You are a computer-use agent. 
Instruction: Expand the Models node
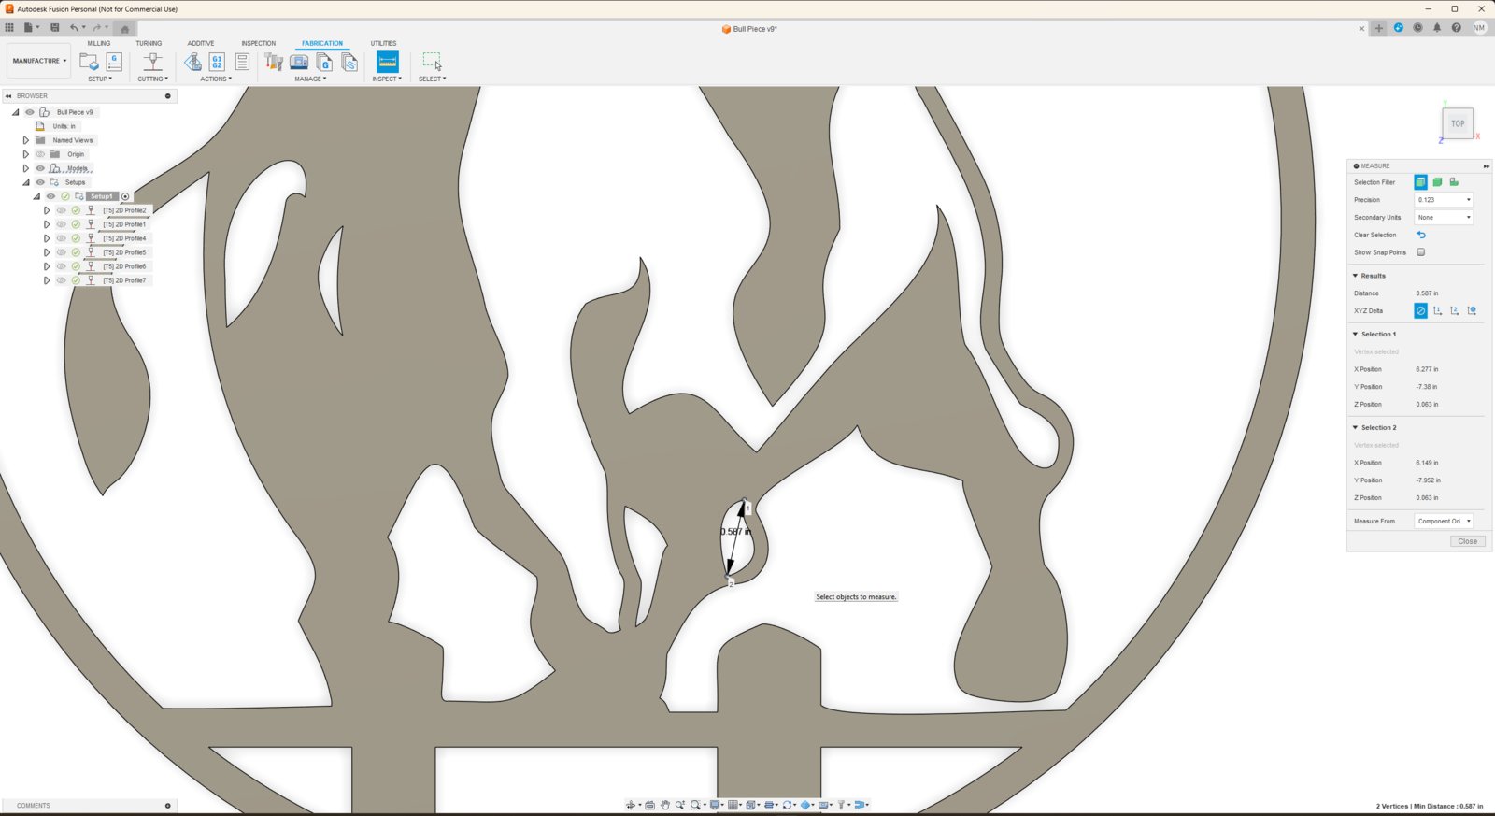26,168
